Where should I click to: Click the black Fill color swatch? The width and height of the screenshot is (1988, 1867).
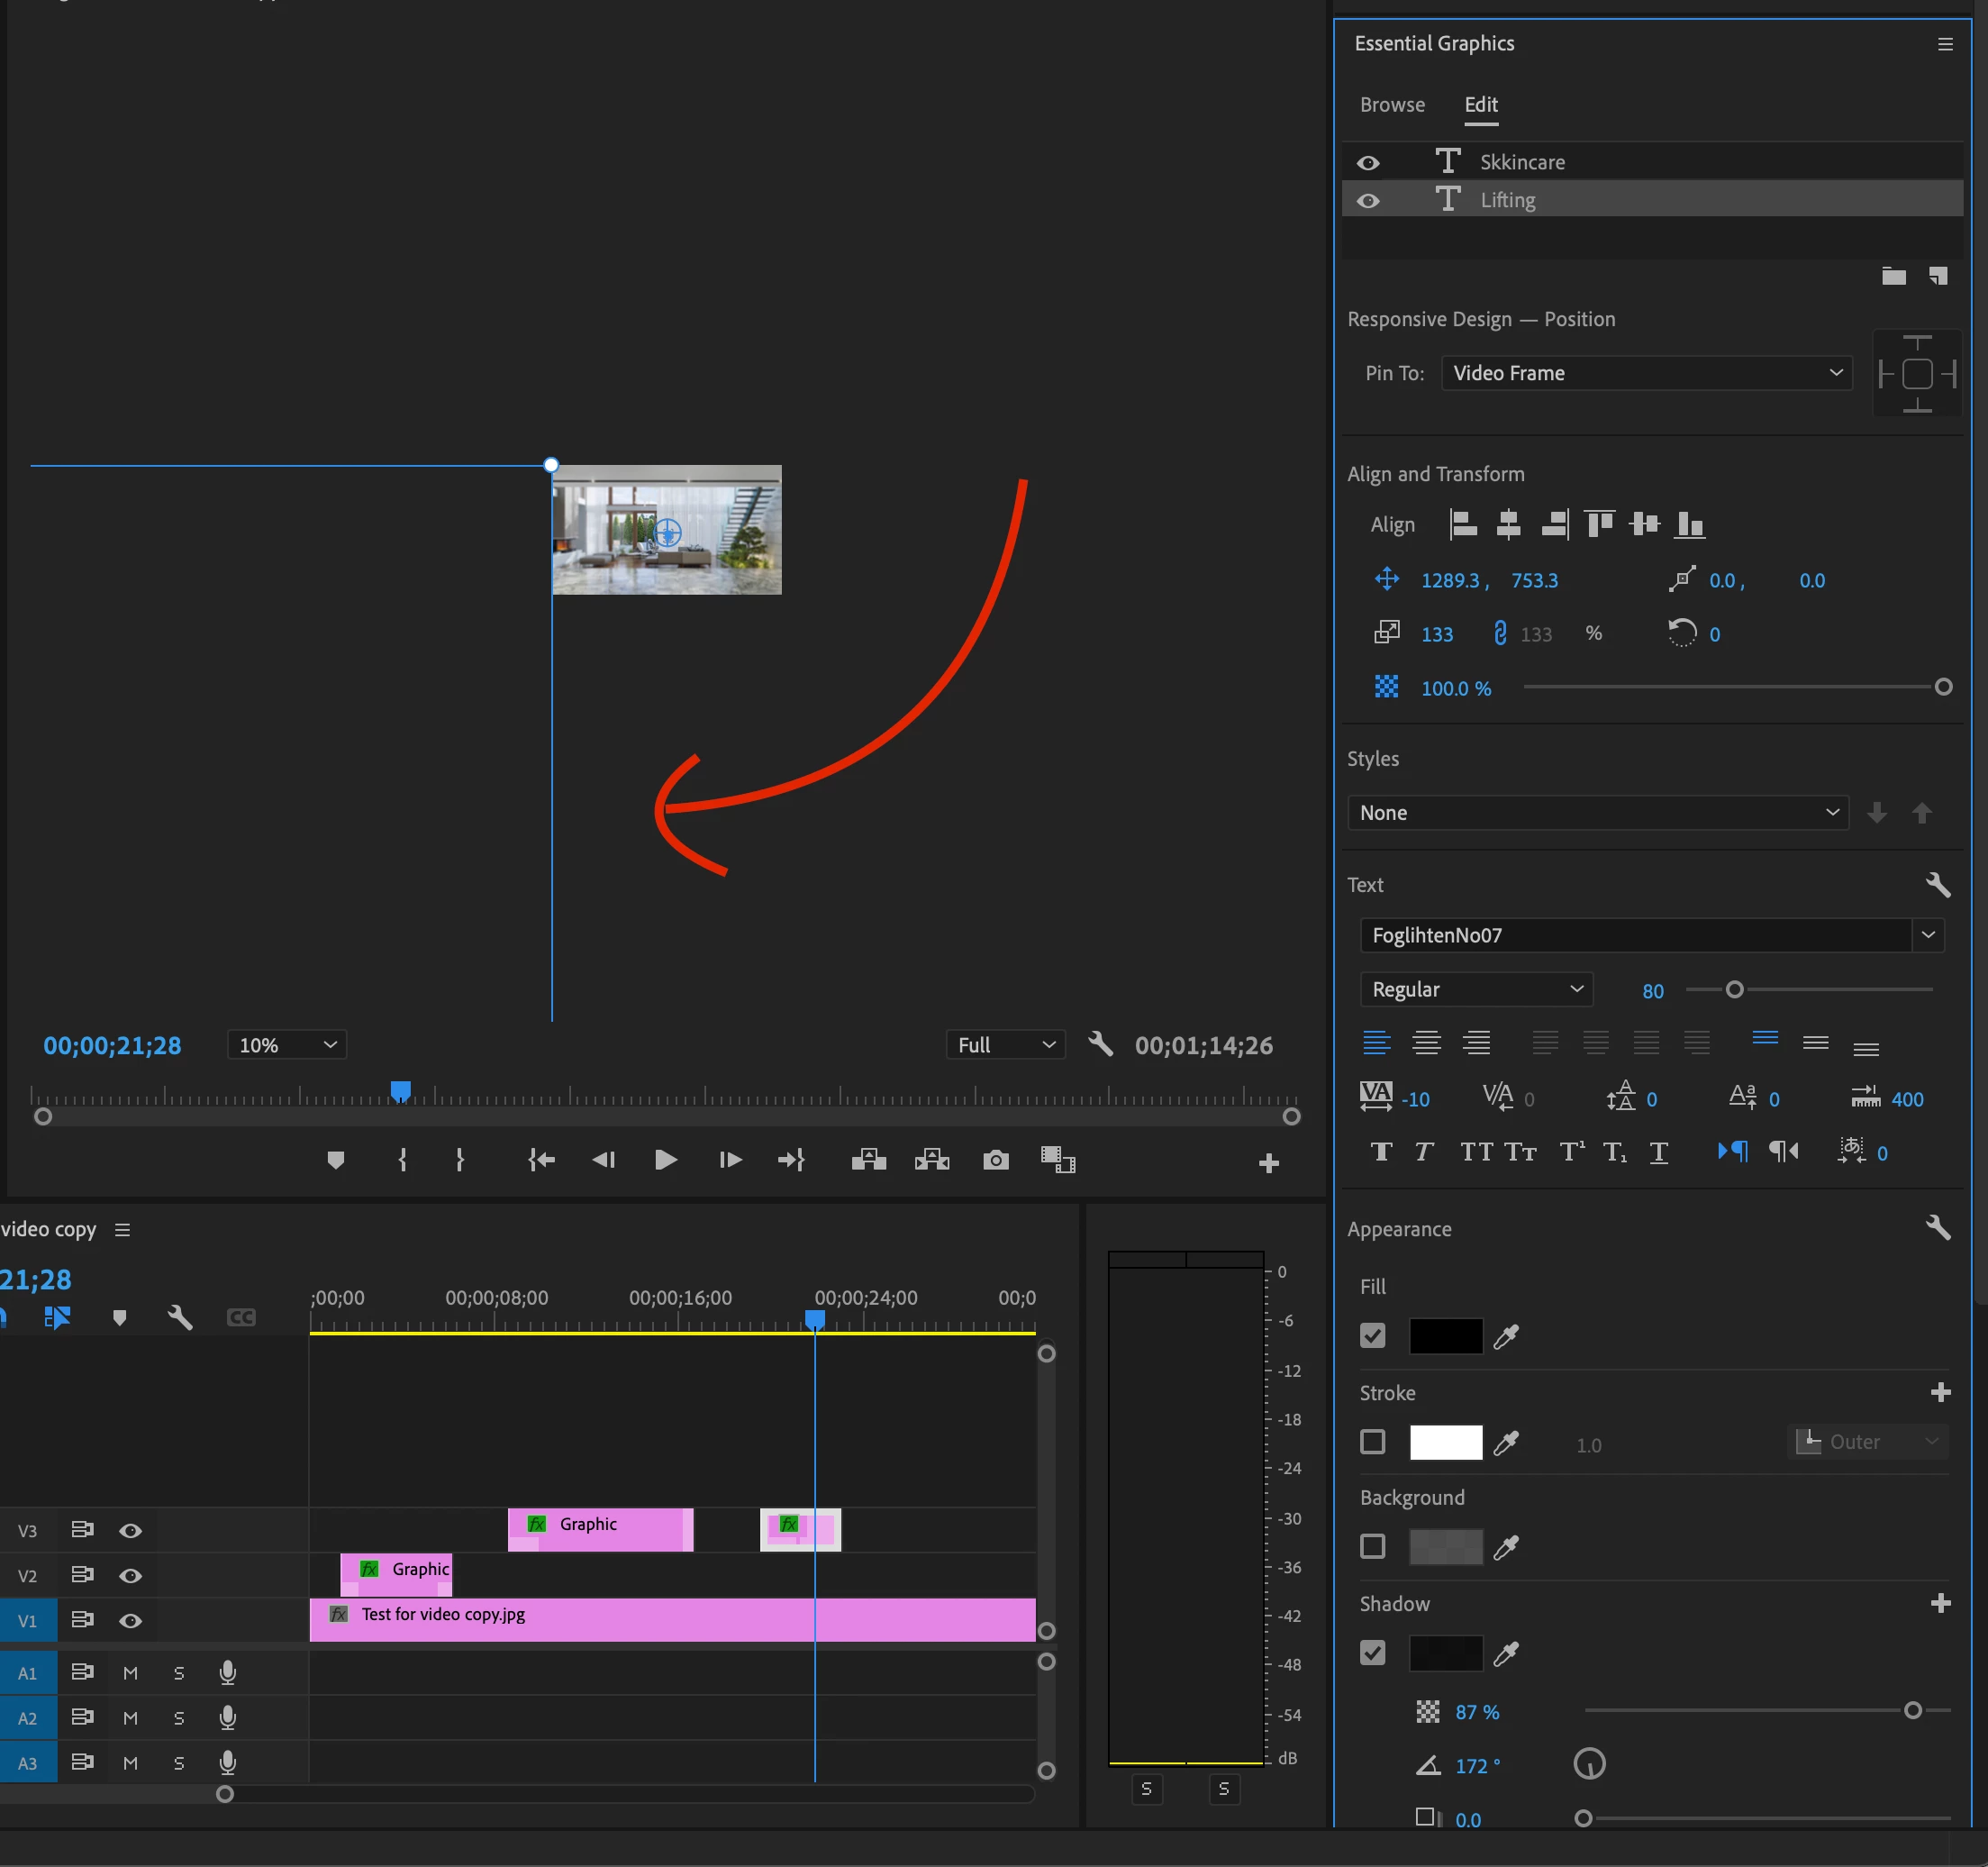tap(1445, 1336)
